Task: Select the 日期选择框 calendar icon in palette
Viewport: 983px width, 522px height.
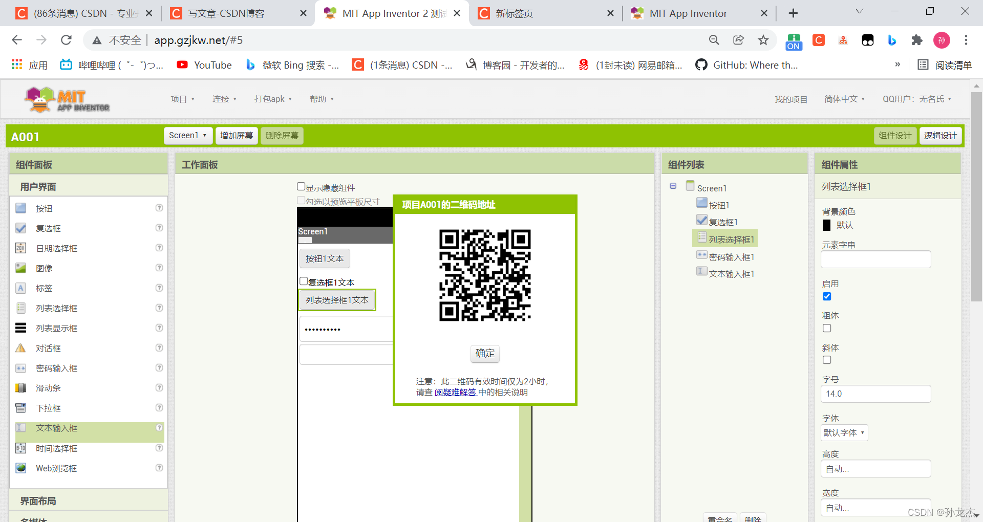Action: [20, 248]
